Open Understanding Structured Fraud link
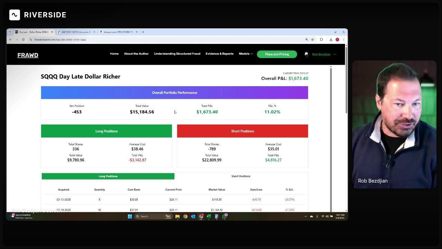 177,54
